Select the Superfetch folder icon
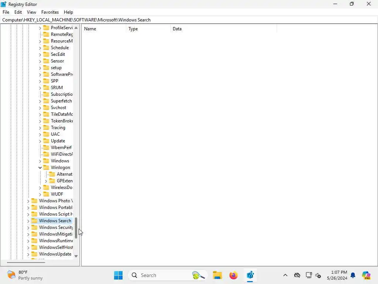Image resolution: width=378 pixels, height=284 pixels. pos(46,101)
